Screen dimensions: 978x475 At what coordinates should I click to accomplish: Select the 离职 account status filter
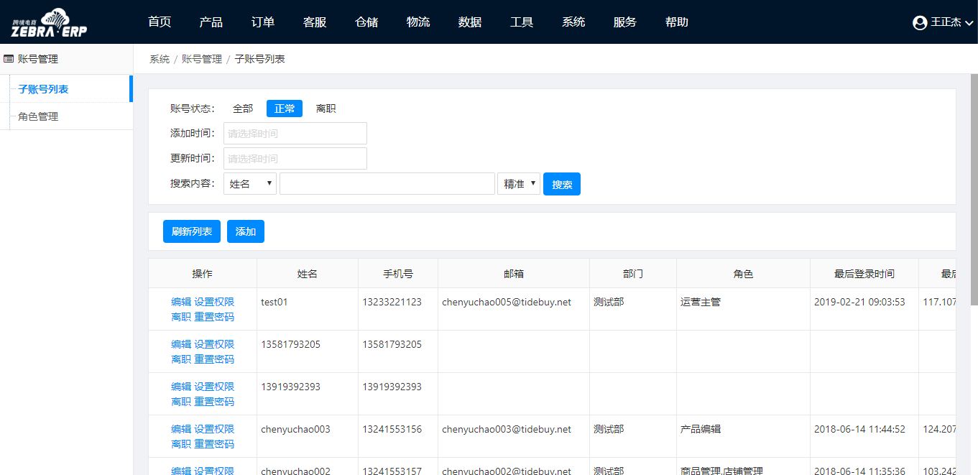326,109
